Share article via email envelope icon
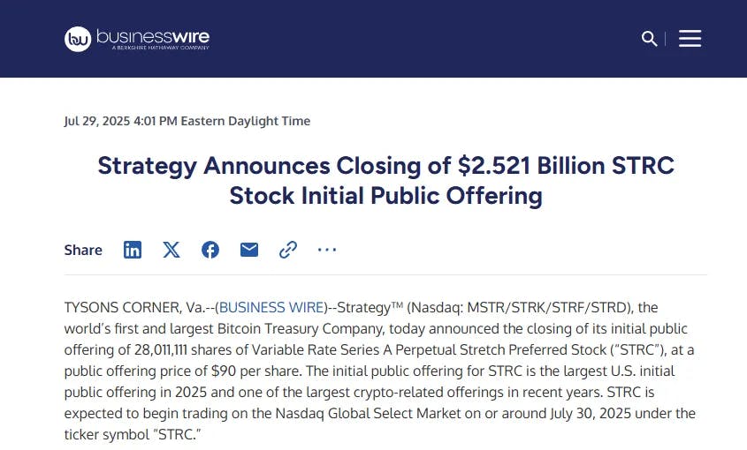This screenshot has height=450, width=747. 249,250
